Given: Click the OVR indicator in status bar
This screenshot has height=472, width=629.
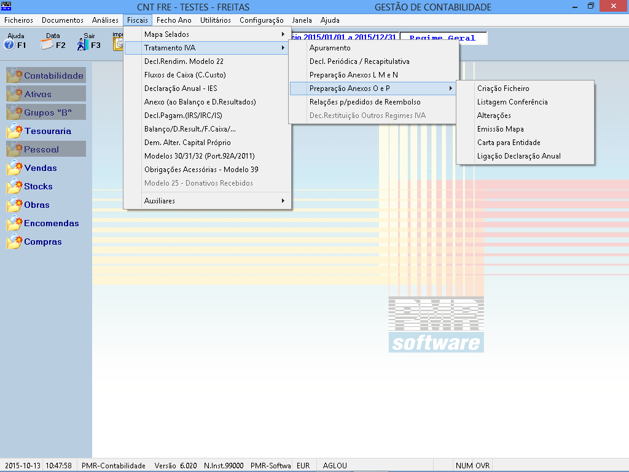Looking at the screenshot, I should [483, 466].
